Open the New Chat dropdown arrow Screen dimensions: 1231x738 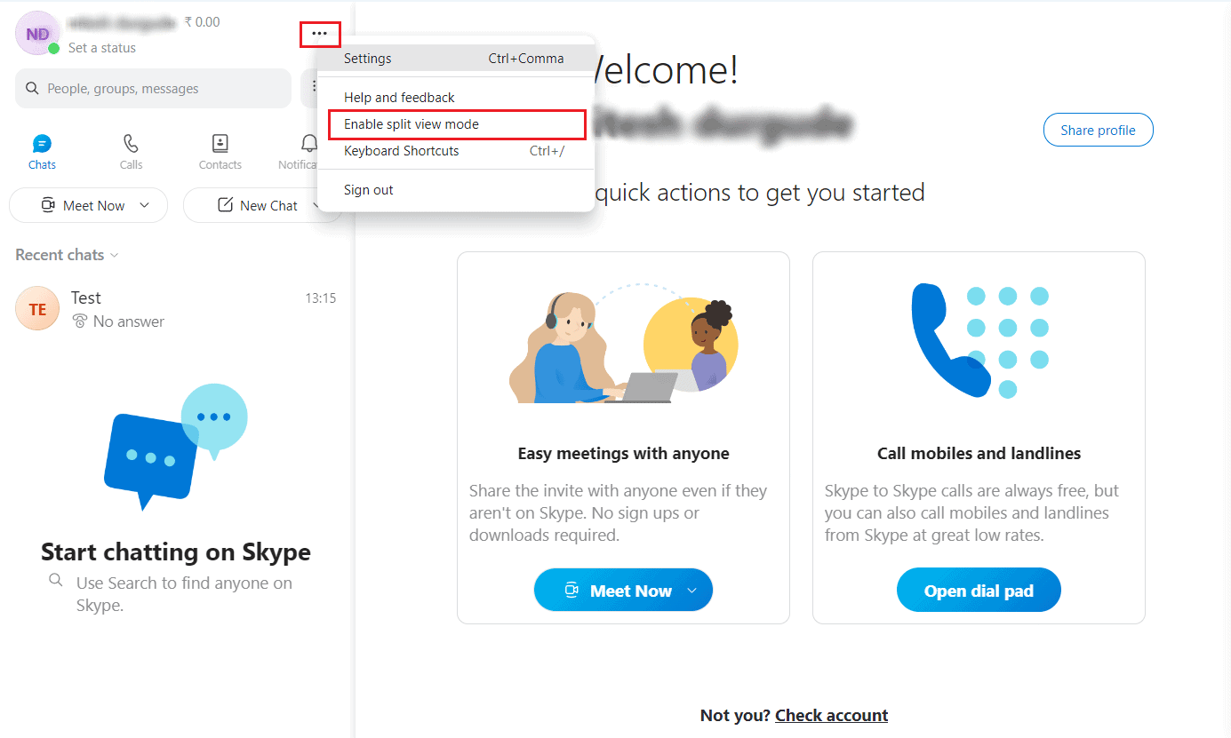point(319,205)
